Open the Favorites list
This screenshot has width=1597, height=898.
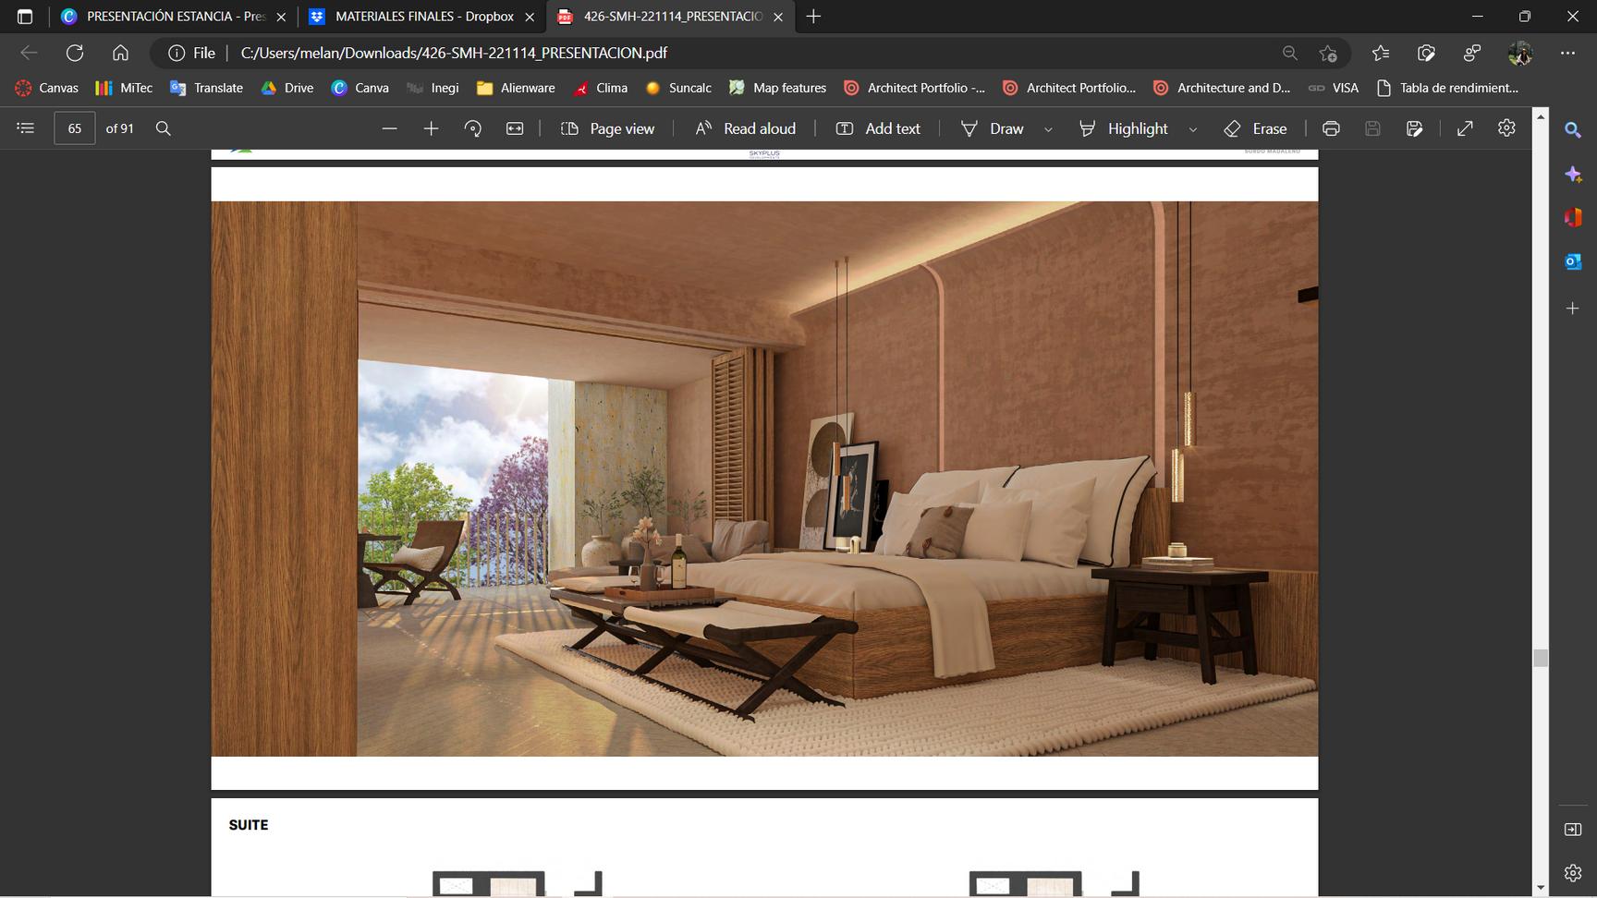pos(1381,53)
